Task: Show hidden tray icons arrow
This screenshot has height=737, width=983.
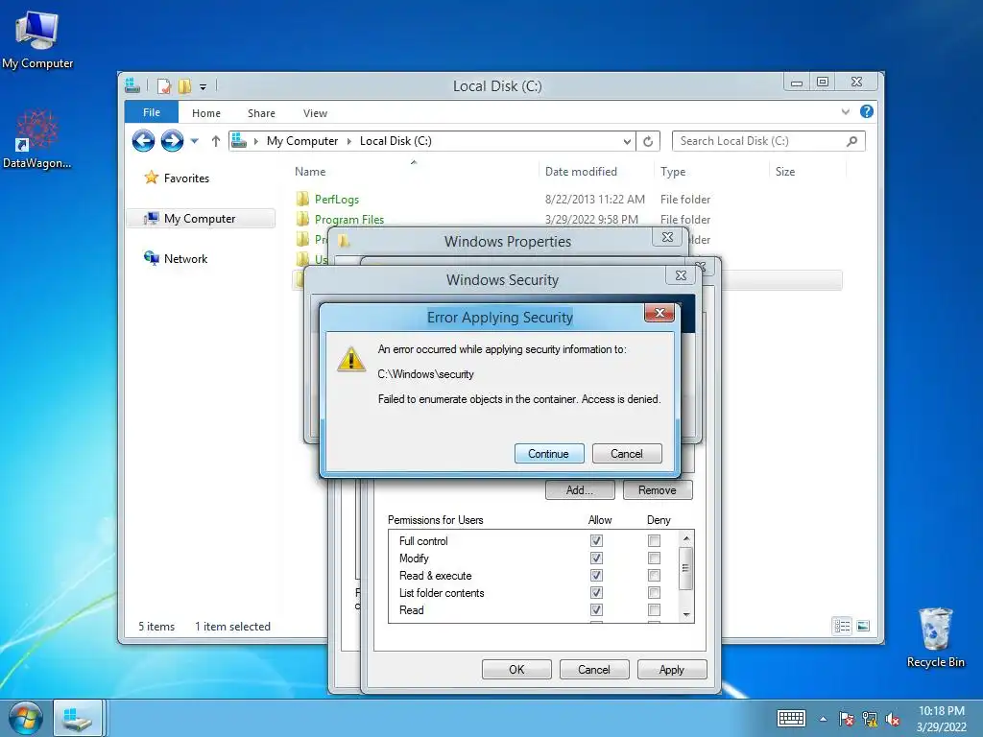Action: (x=823, y=719)
